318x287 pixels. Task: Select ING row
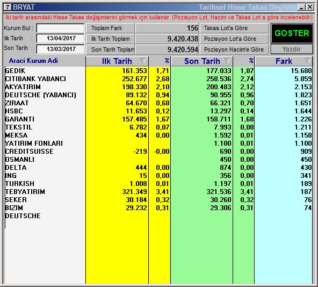[11, 176]
